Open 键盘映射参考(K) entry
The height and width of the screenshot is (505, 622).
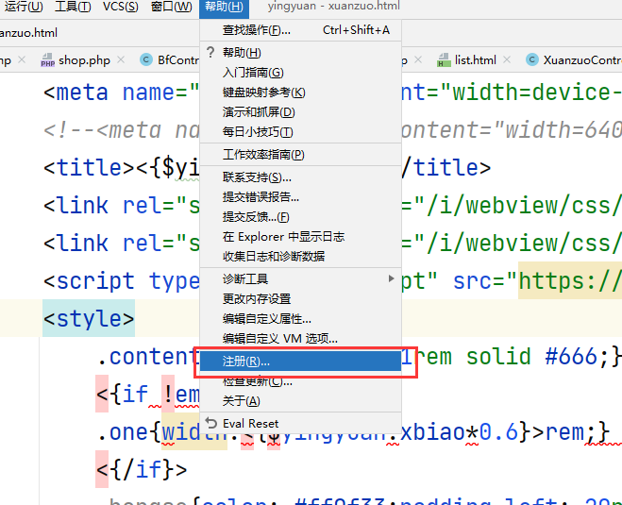tap(301, 93)
